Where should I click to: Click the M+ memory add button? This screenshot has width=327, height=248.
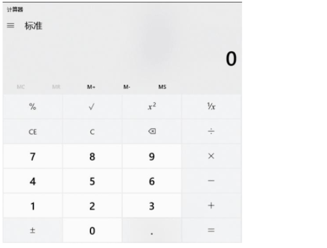pyautogui.click(x=91, y=87)
